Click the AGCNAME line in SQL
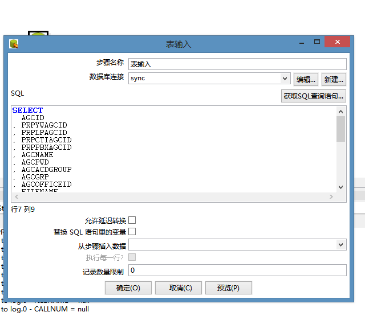365x316 pixels. point(37,155)
